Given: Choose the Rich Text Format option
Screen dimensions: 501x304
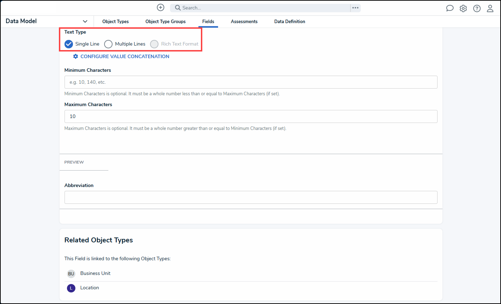Looking at the screenshot, I should (154, 44).
